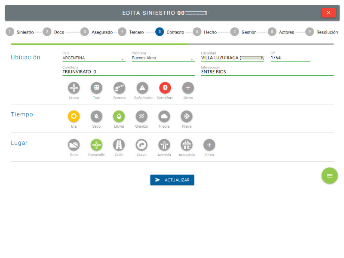Click the ACTUALIZAR button

[172, 180]
